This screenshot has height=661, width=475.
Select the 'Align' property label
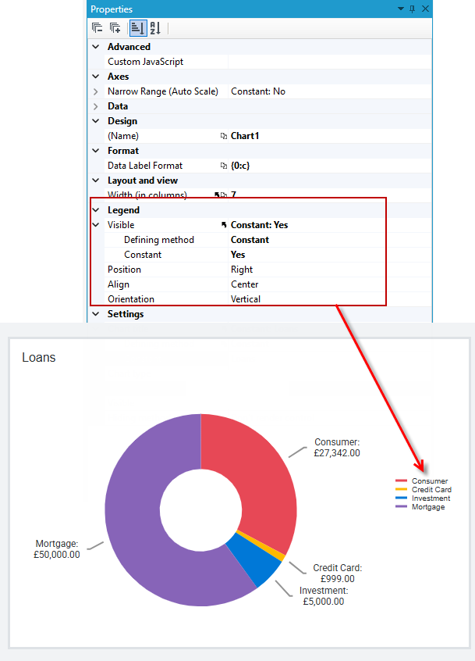(119, 284)
